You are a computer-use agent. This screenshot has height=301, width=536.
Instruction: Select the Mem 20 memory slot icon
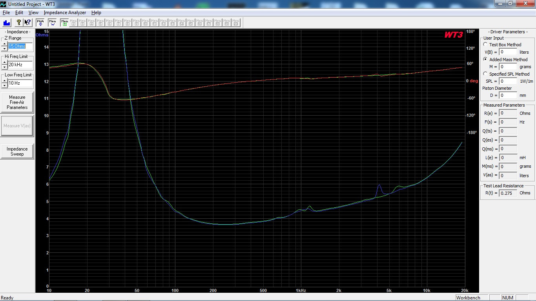click(236, 22)
